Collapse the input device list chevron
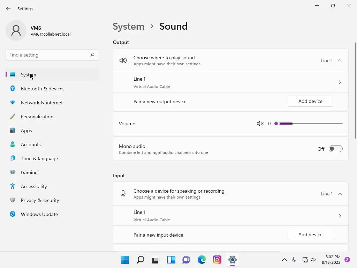The height and width of the screenshot is (268, 357). [x=340, y=194]
